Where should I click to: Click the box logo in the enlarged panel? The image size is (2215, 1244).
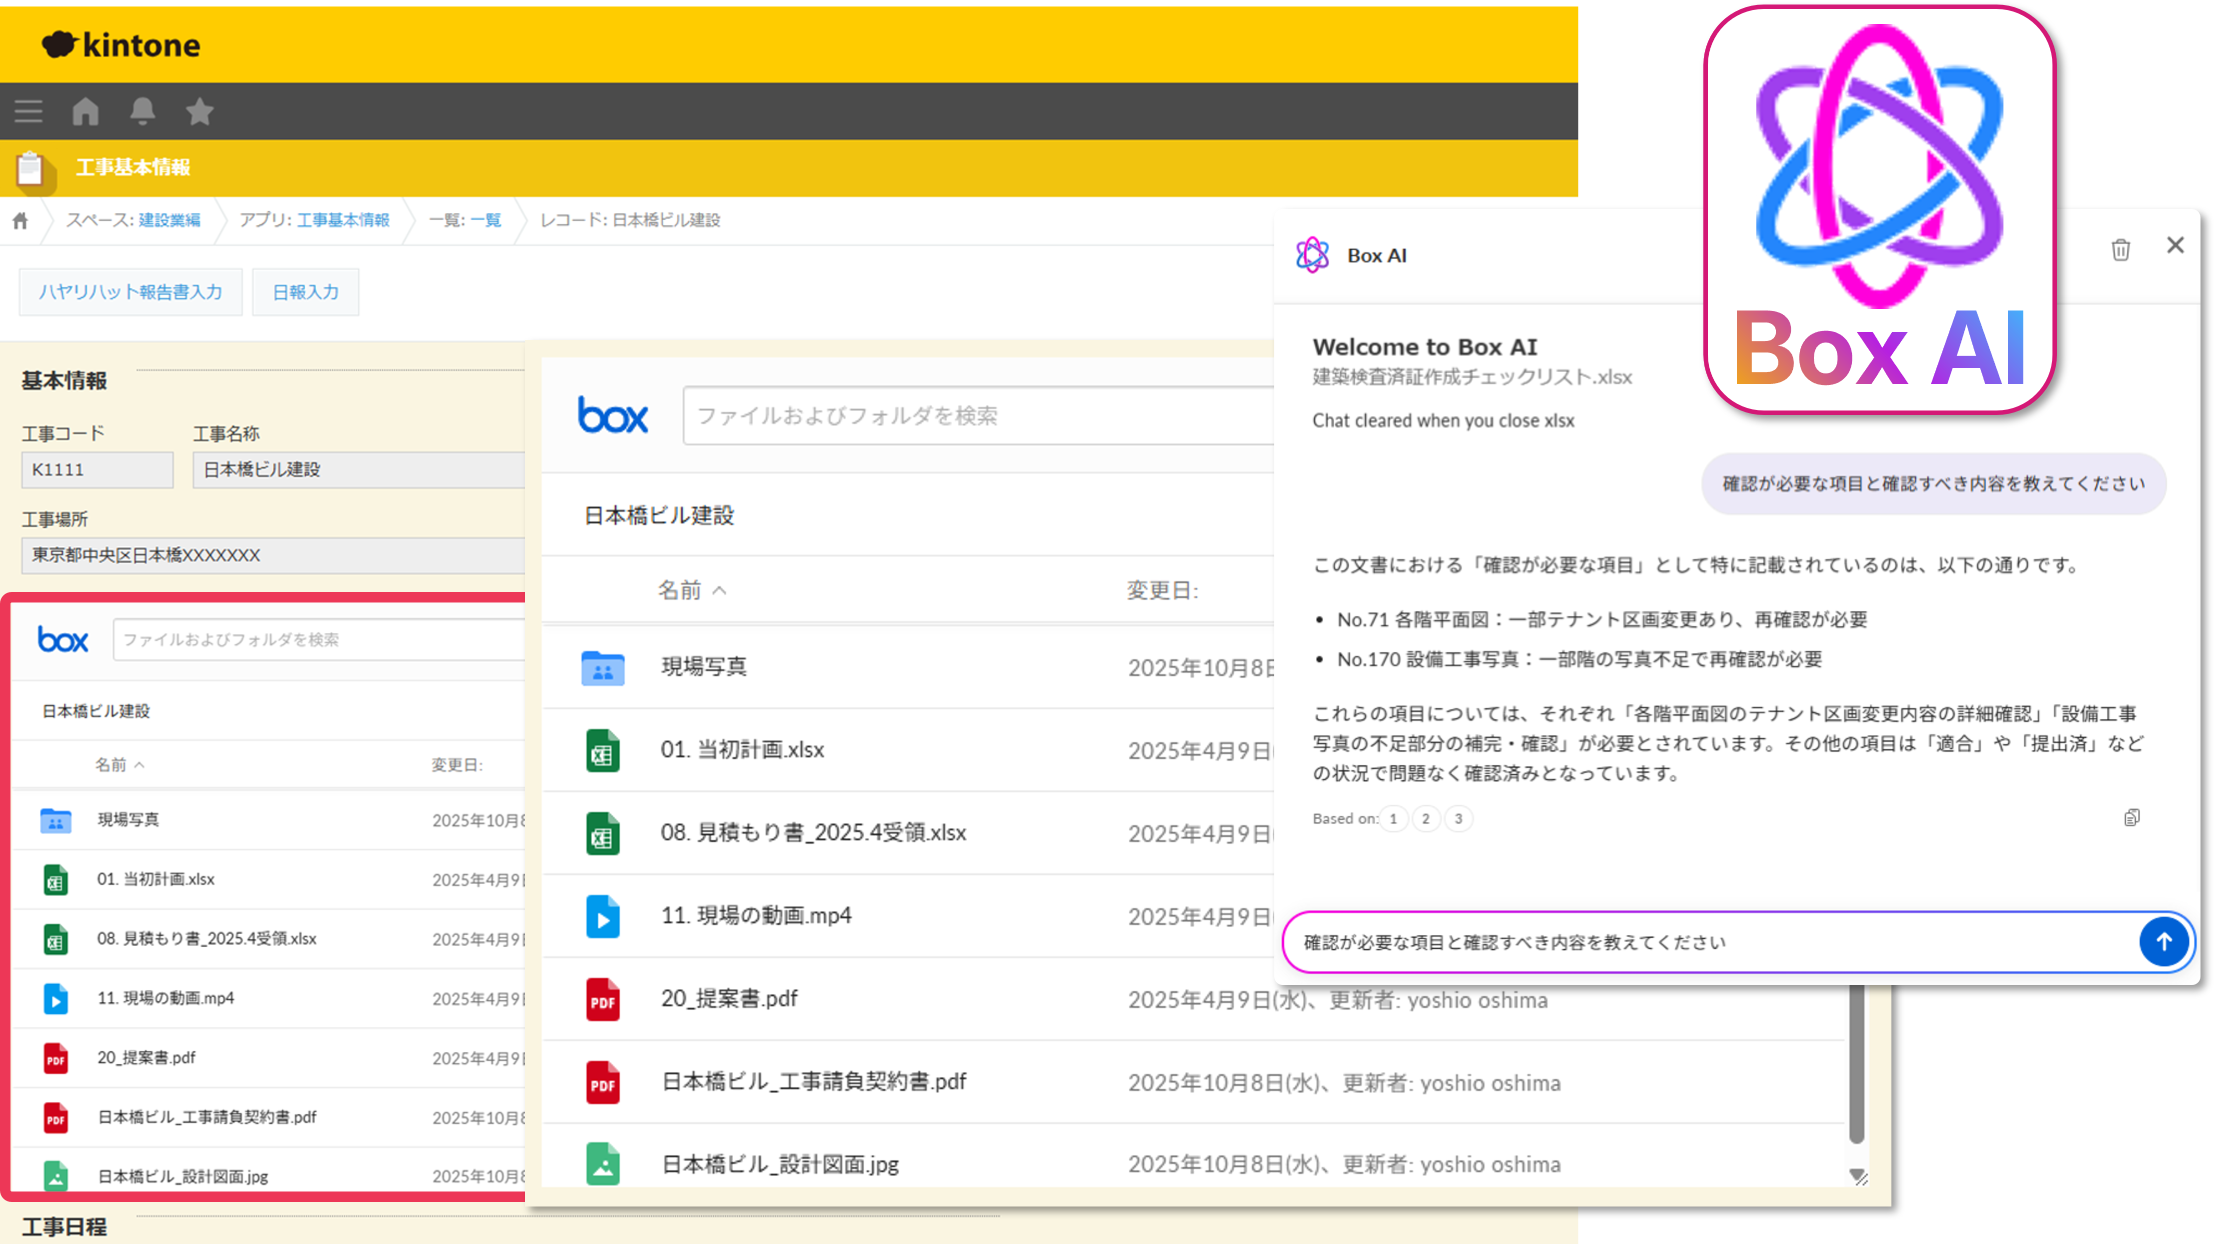613,416
